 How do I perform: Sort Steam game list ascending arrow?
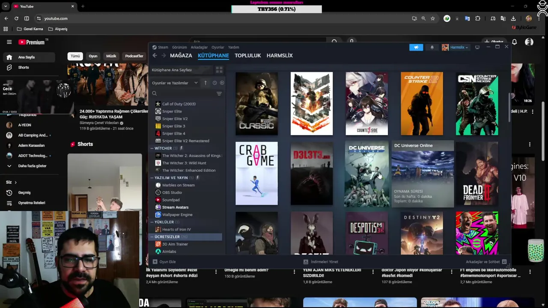click(x=205, y=83)
